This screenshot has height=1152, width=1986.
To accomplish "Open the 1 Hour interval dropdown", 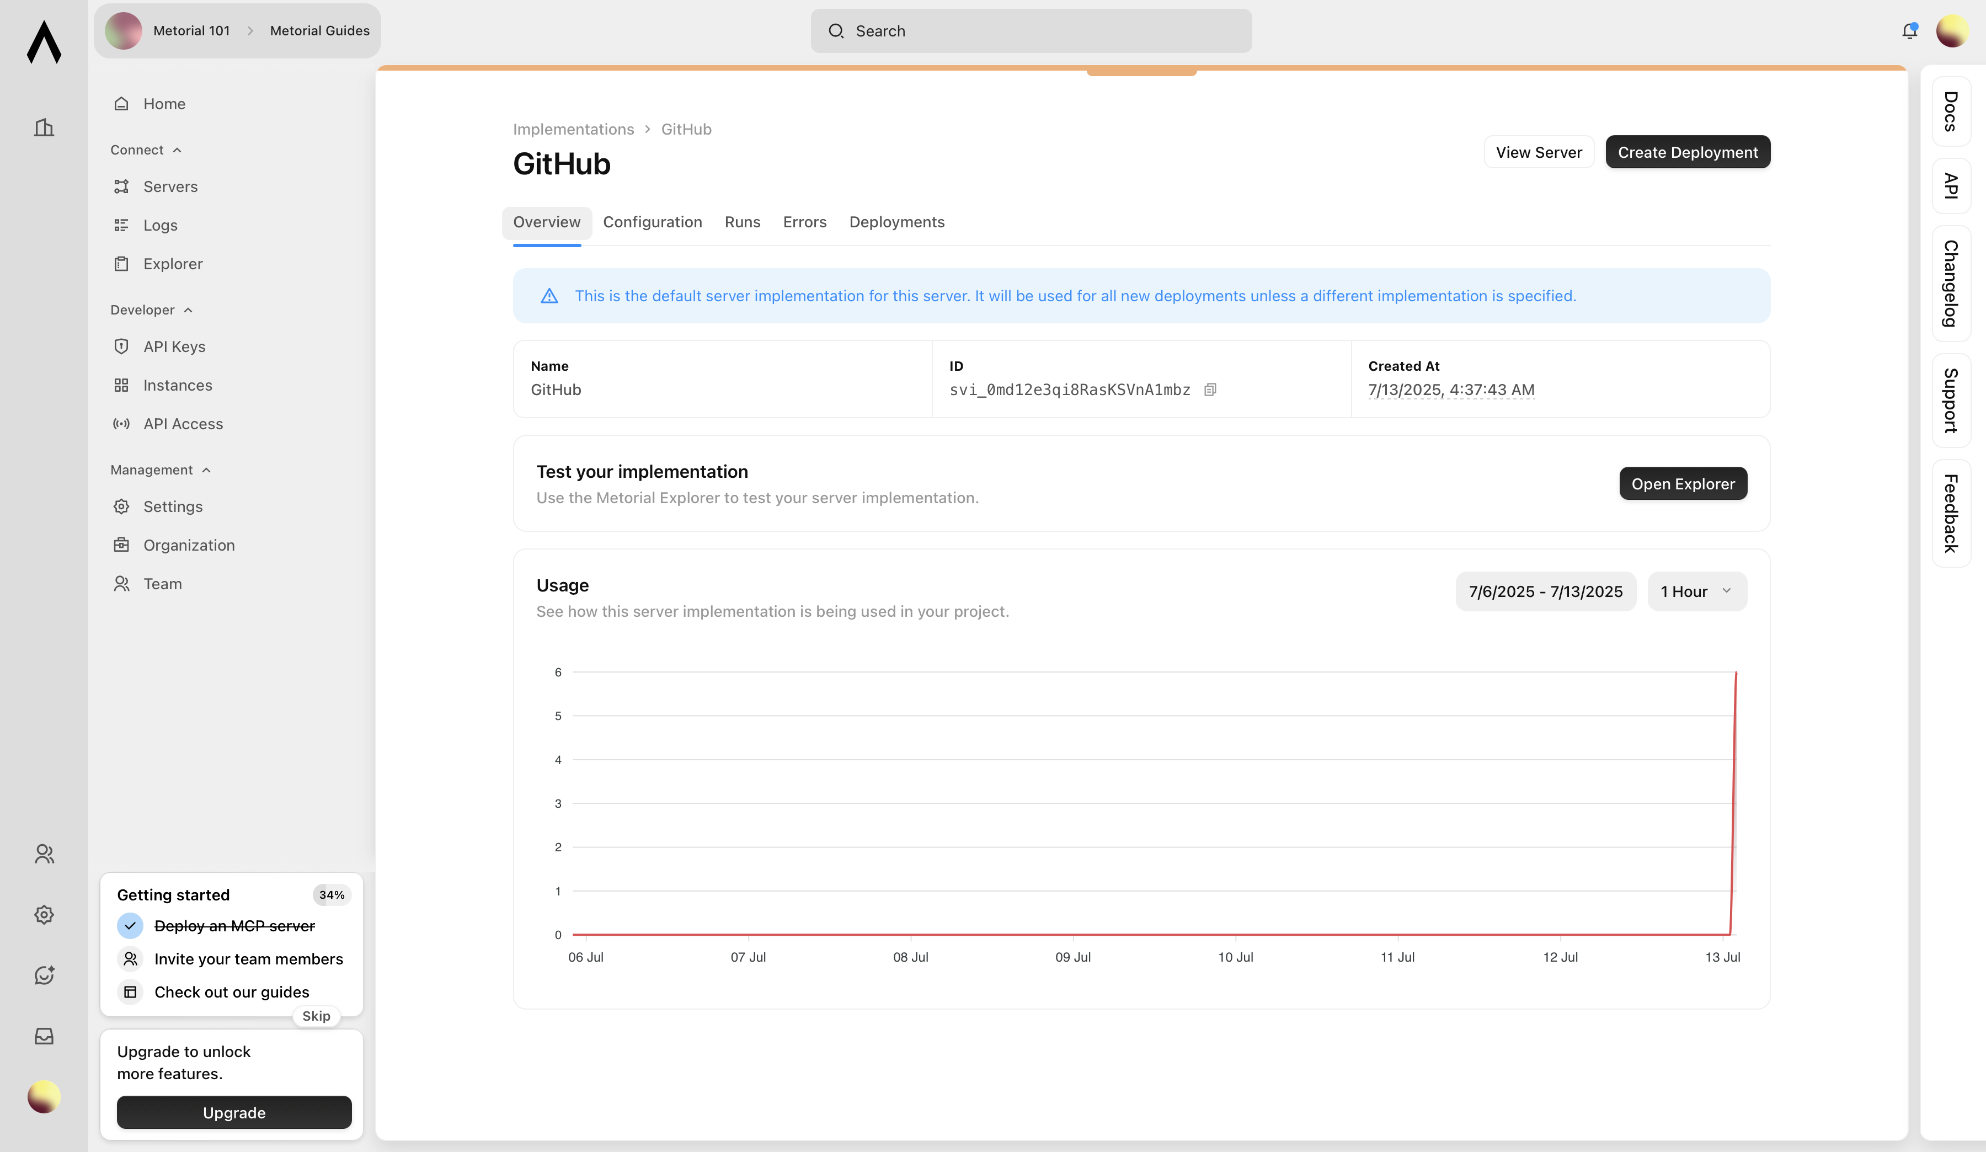I will pyautogui.click(x=1697, y=591).
